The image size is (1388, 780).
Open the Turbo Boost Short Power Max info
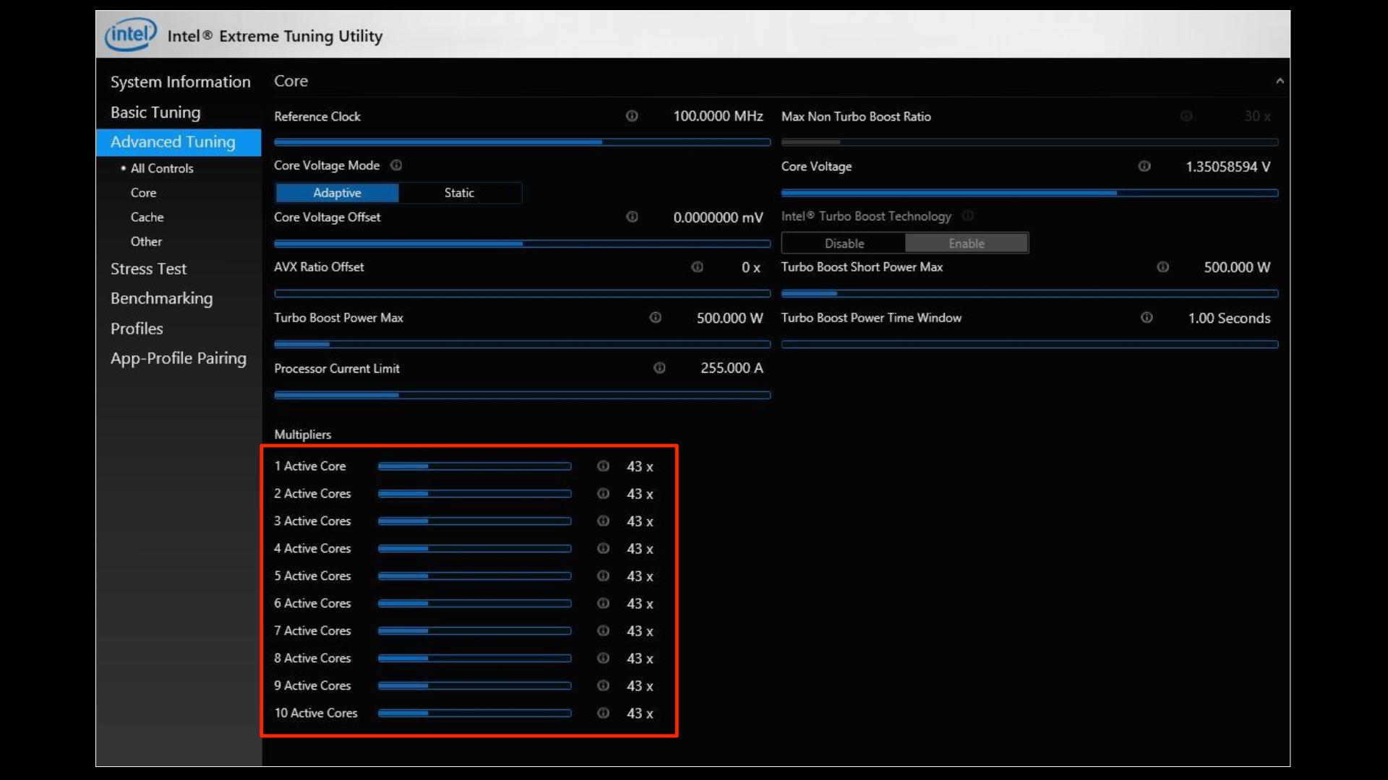pos(1163,267)
